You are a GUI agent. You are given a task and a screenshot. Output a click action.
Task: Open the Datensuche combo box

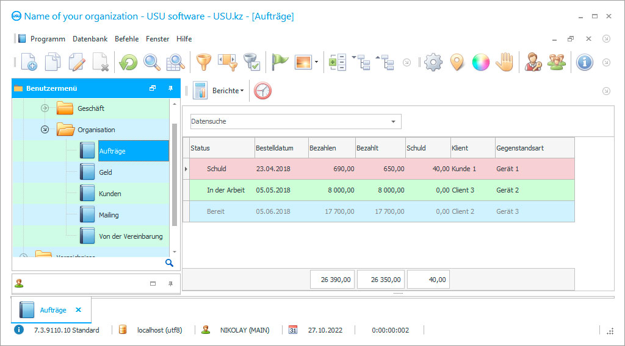coord(296,121)
